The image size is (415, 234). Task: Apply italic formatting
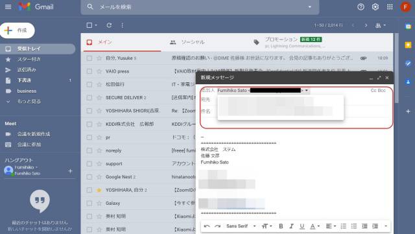coord(291,226)
